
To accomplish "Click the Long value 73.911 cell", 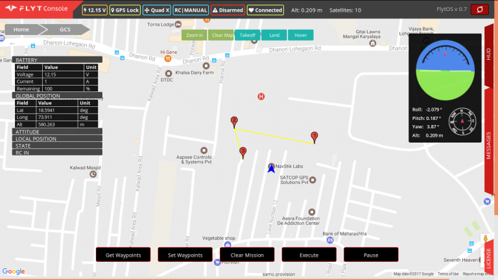I will pos(57,117).
